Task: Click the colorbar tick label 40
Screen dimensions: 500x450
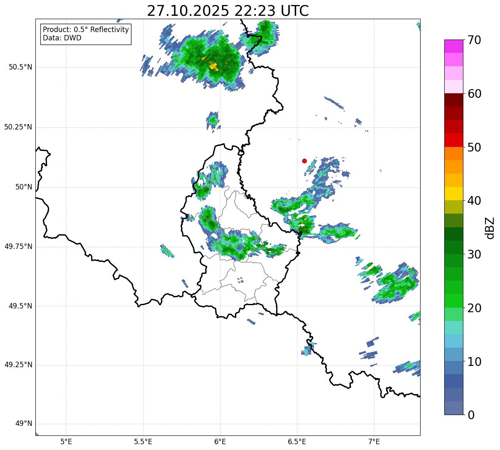Action: [x=474, y=201]
